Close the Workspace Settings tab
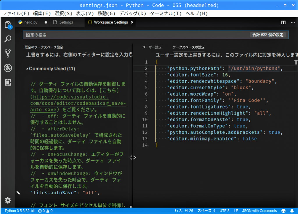The height and width of the screenshot is (214, 298). click(x=132, y=22)
